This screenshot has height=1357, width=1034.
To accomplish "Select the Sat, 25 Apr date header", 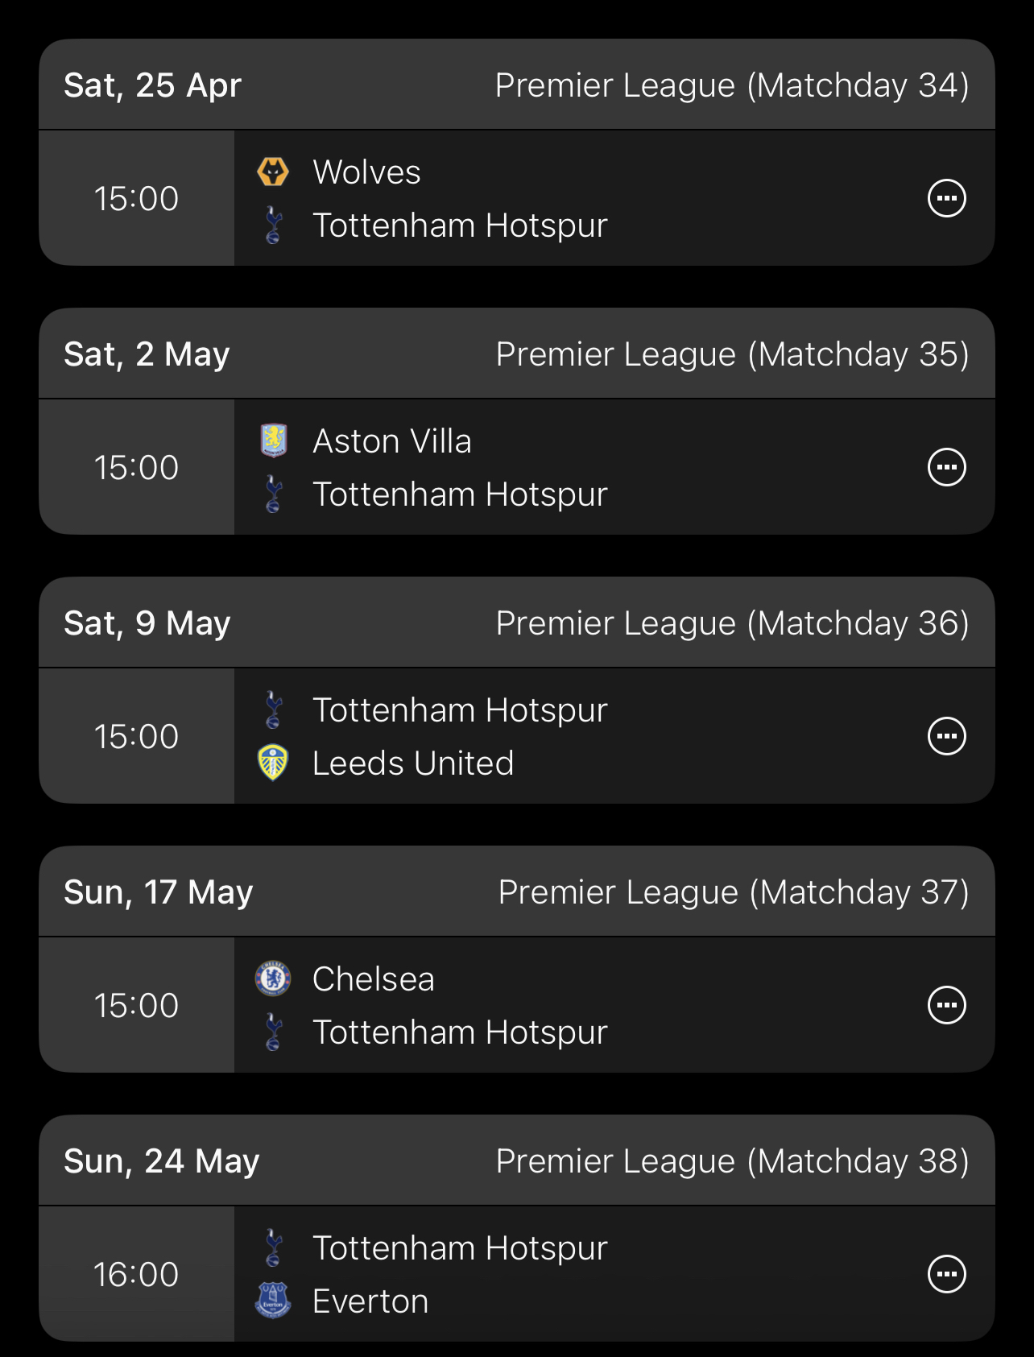I will tap(152, 85).
